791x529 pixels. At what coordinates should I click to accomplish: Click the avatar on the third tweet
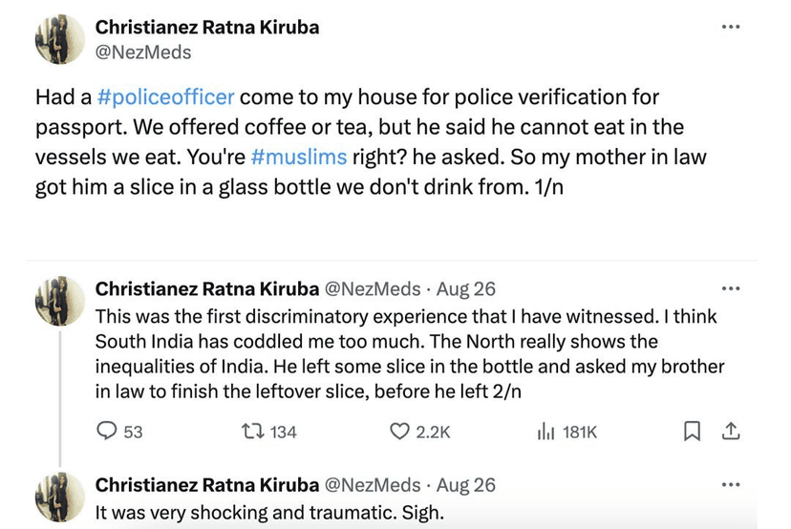point(60,497)
